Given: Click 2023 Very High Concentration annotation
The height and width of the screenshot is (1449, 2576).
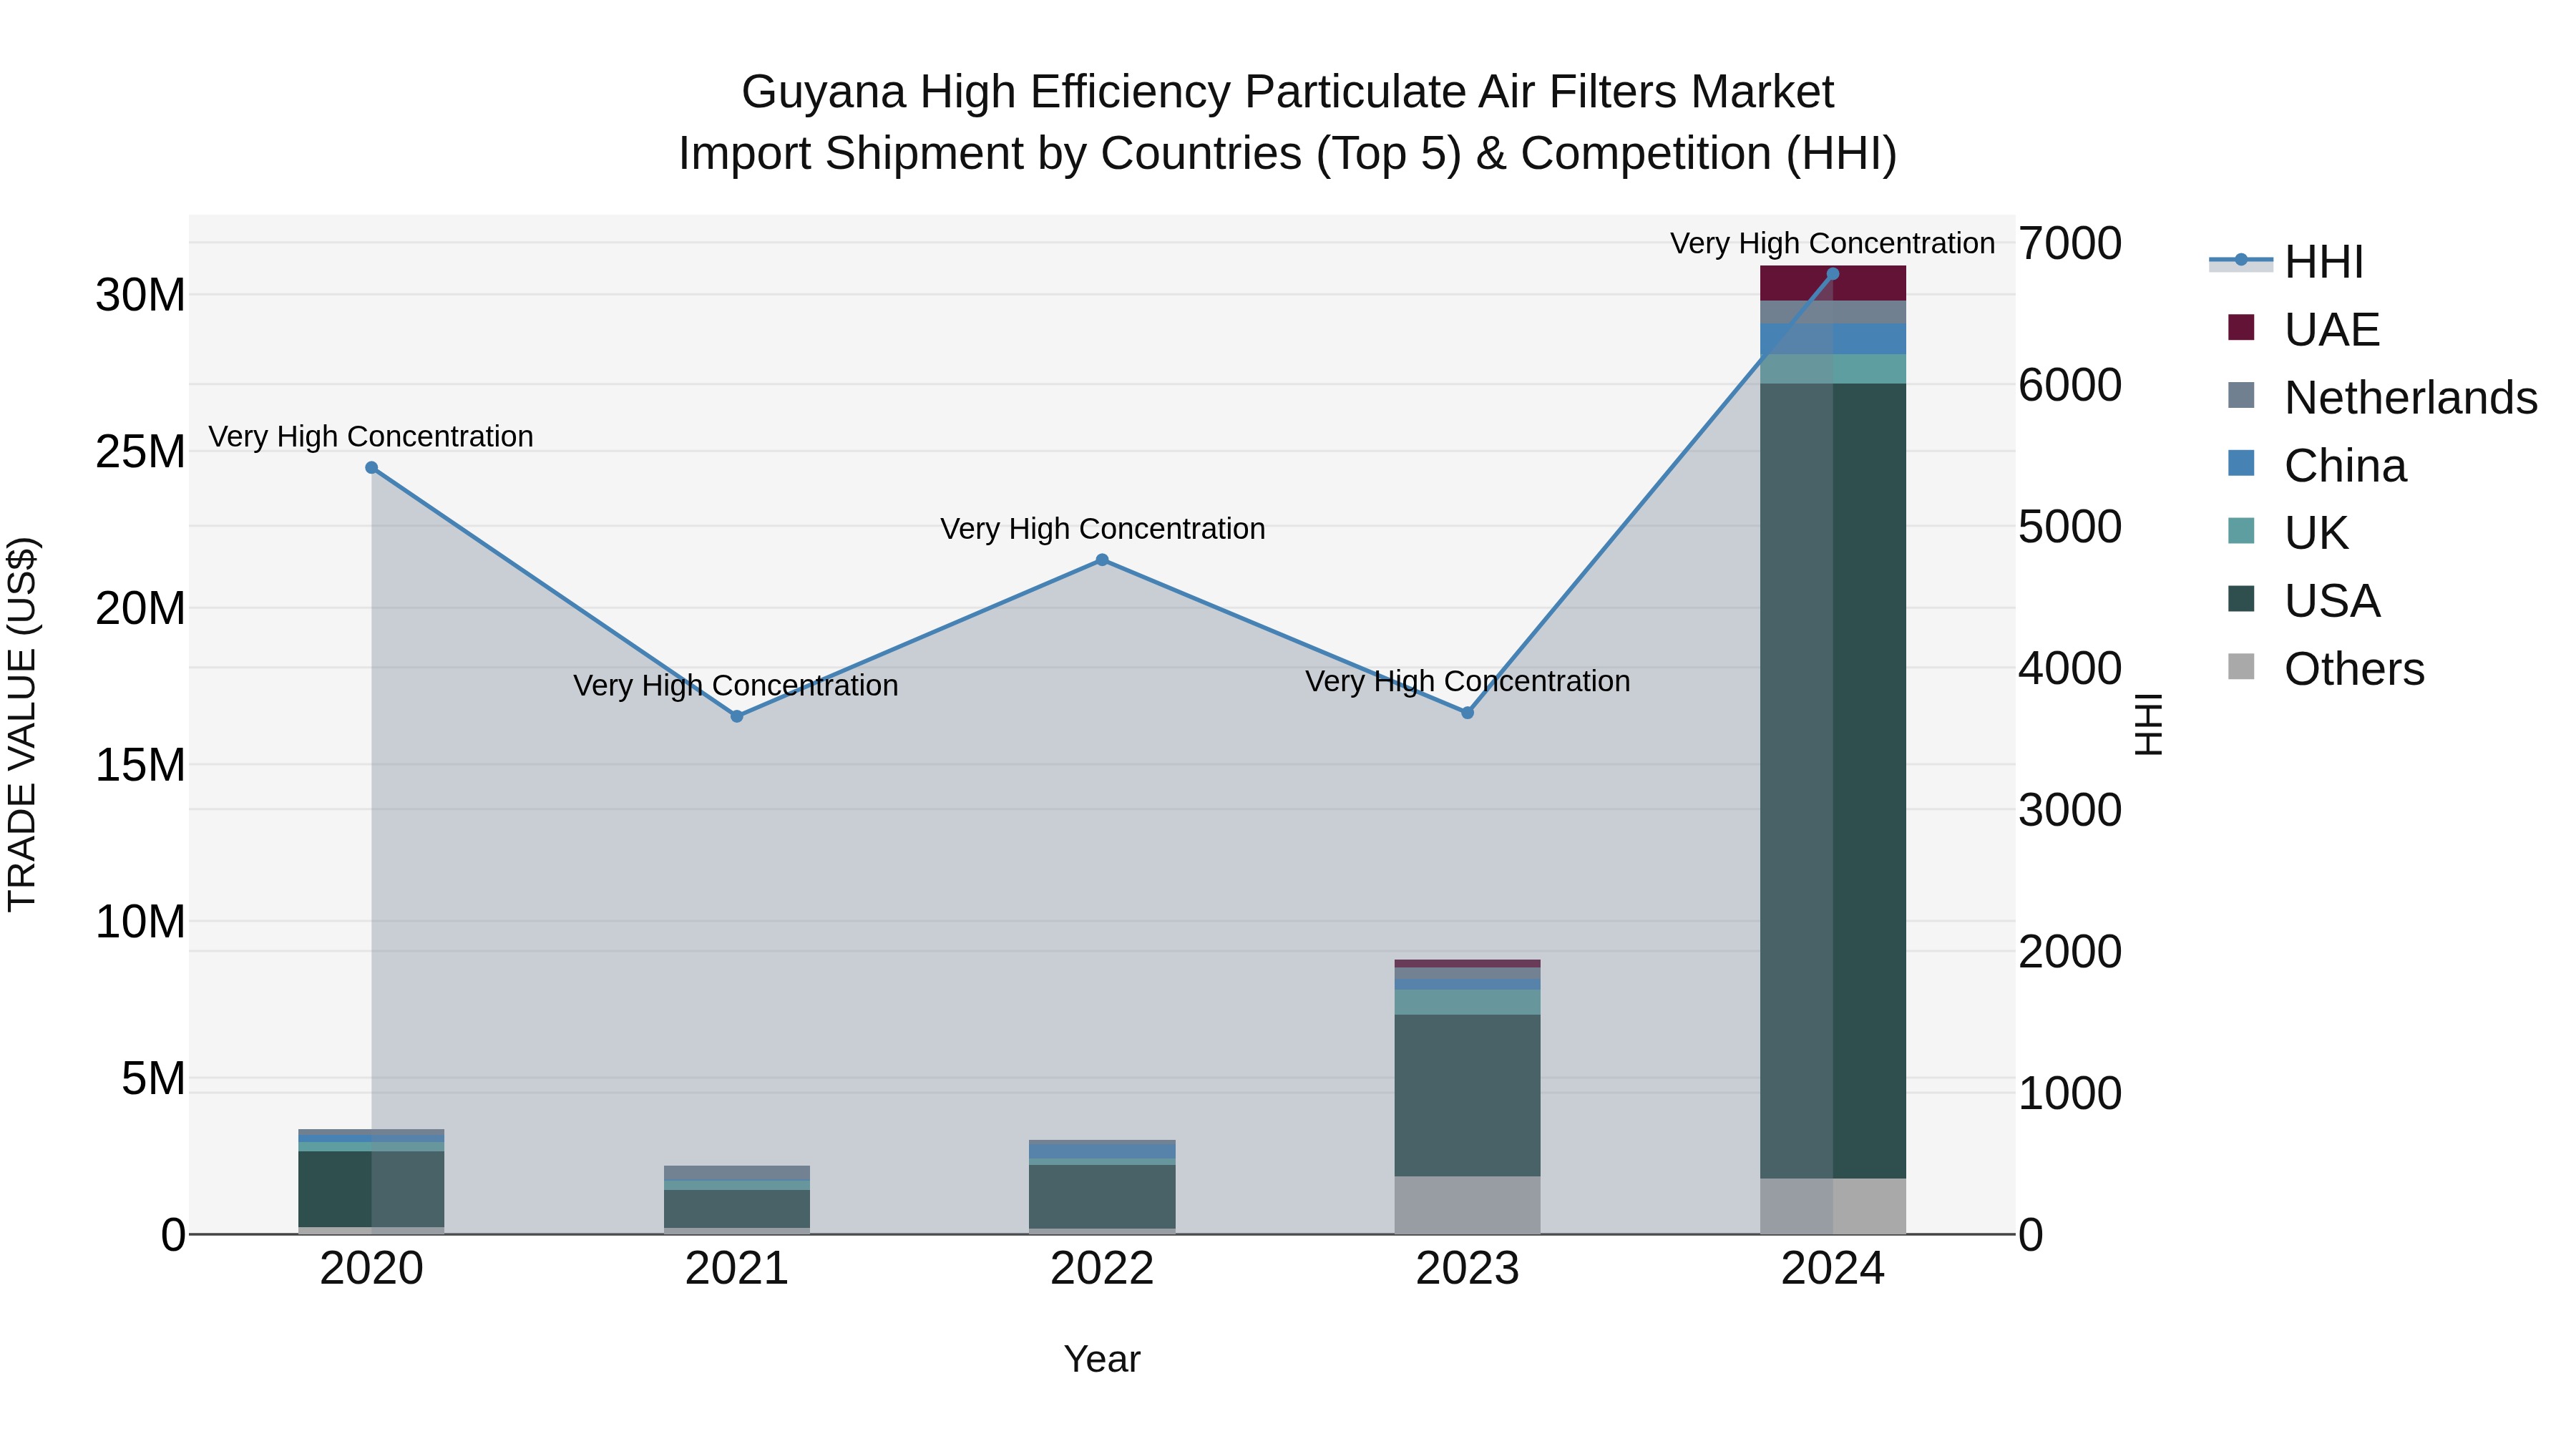Looking at the screenshot, I should [1468, 681].
